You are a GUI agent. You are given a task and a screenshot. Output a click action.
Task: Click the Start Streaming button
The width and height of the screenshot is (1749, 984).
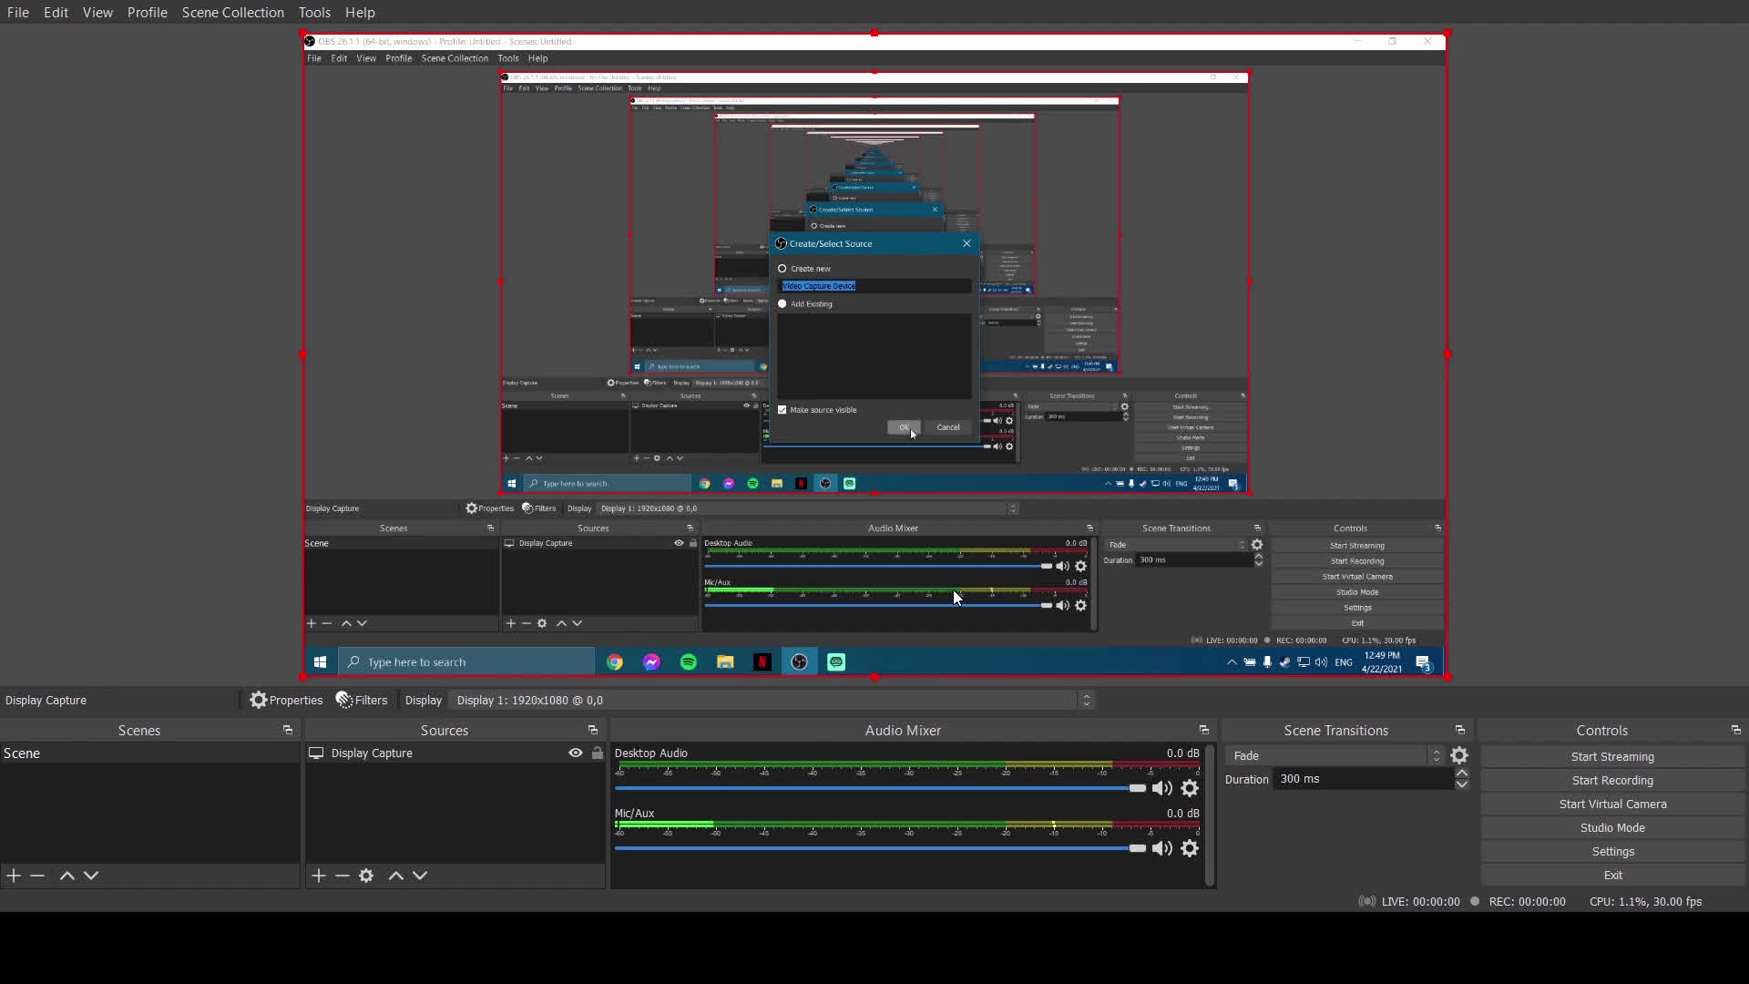pos(1612,756)
